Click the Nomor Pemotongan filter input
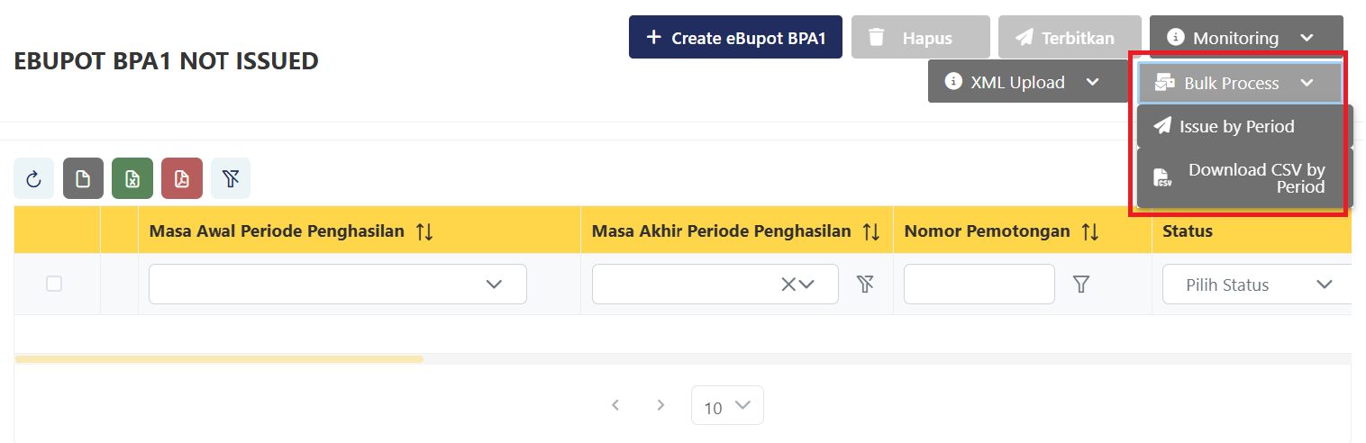 [979, 285]
